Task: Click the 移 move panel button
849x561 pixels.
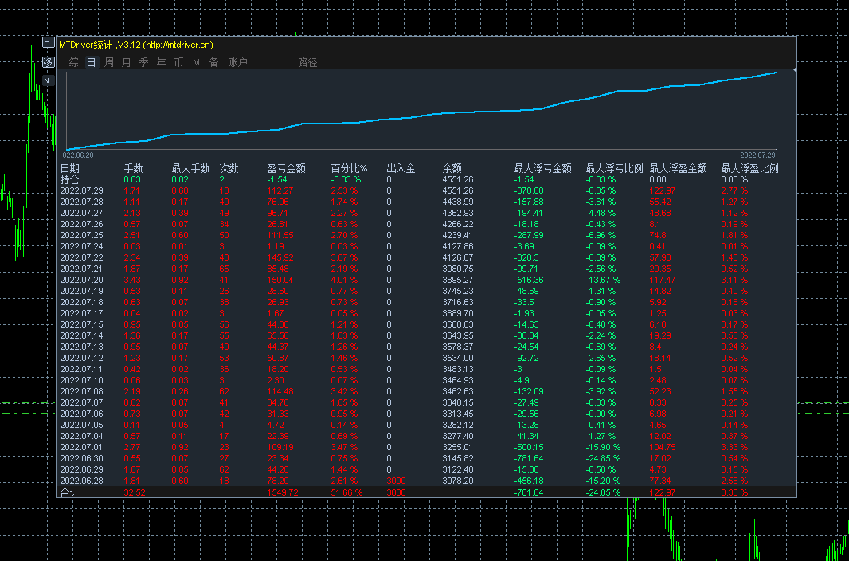Action: [48, 62]
